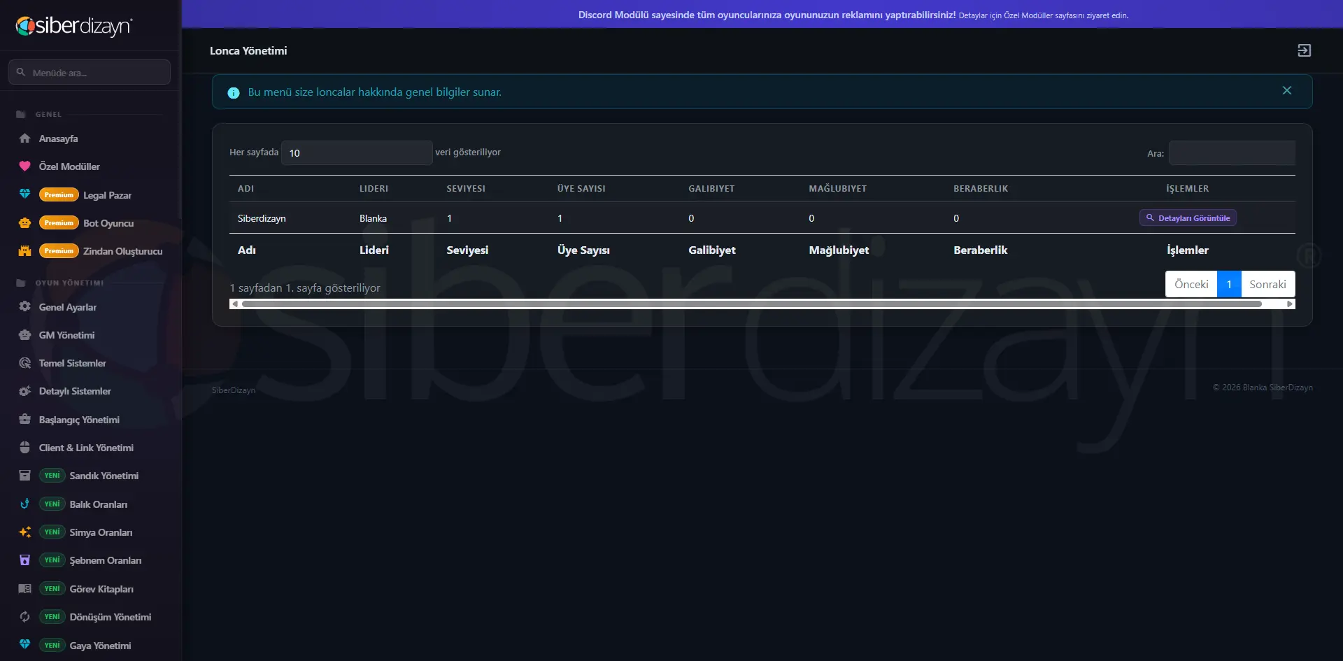Click the Balık Oranları fishing hook icon

point(24,504)
